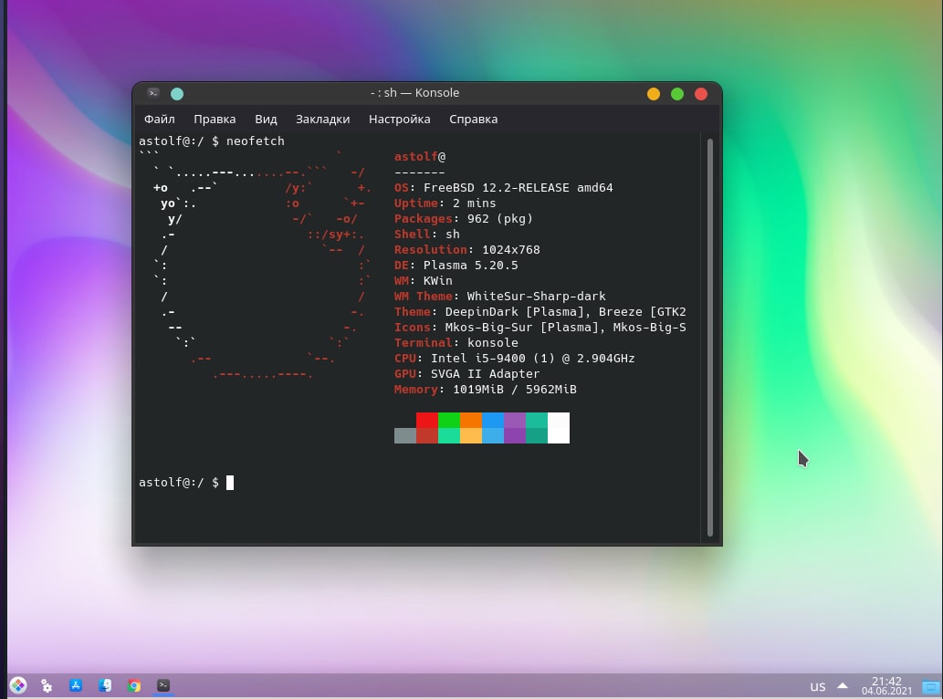Screen dimensions: 943x699
Task: Click the terminal prompt cursor
Action: pos(230,483)
